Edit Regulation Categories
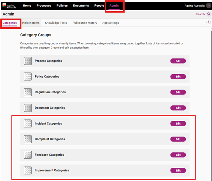212x181 pixels. pos(178,92)
